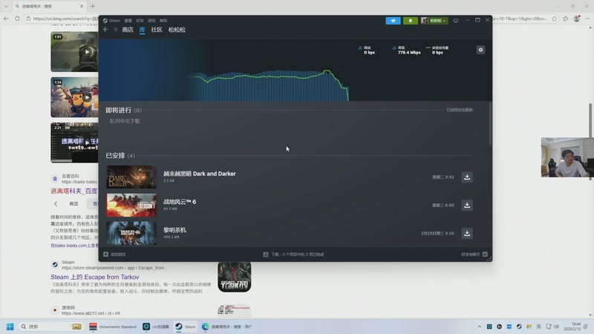Open Voicemeeter Standard from taskbar

[113, 327]
